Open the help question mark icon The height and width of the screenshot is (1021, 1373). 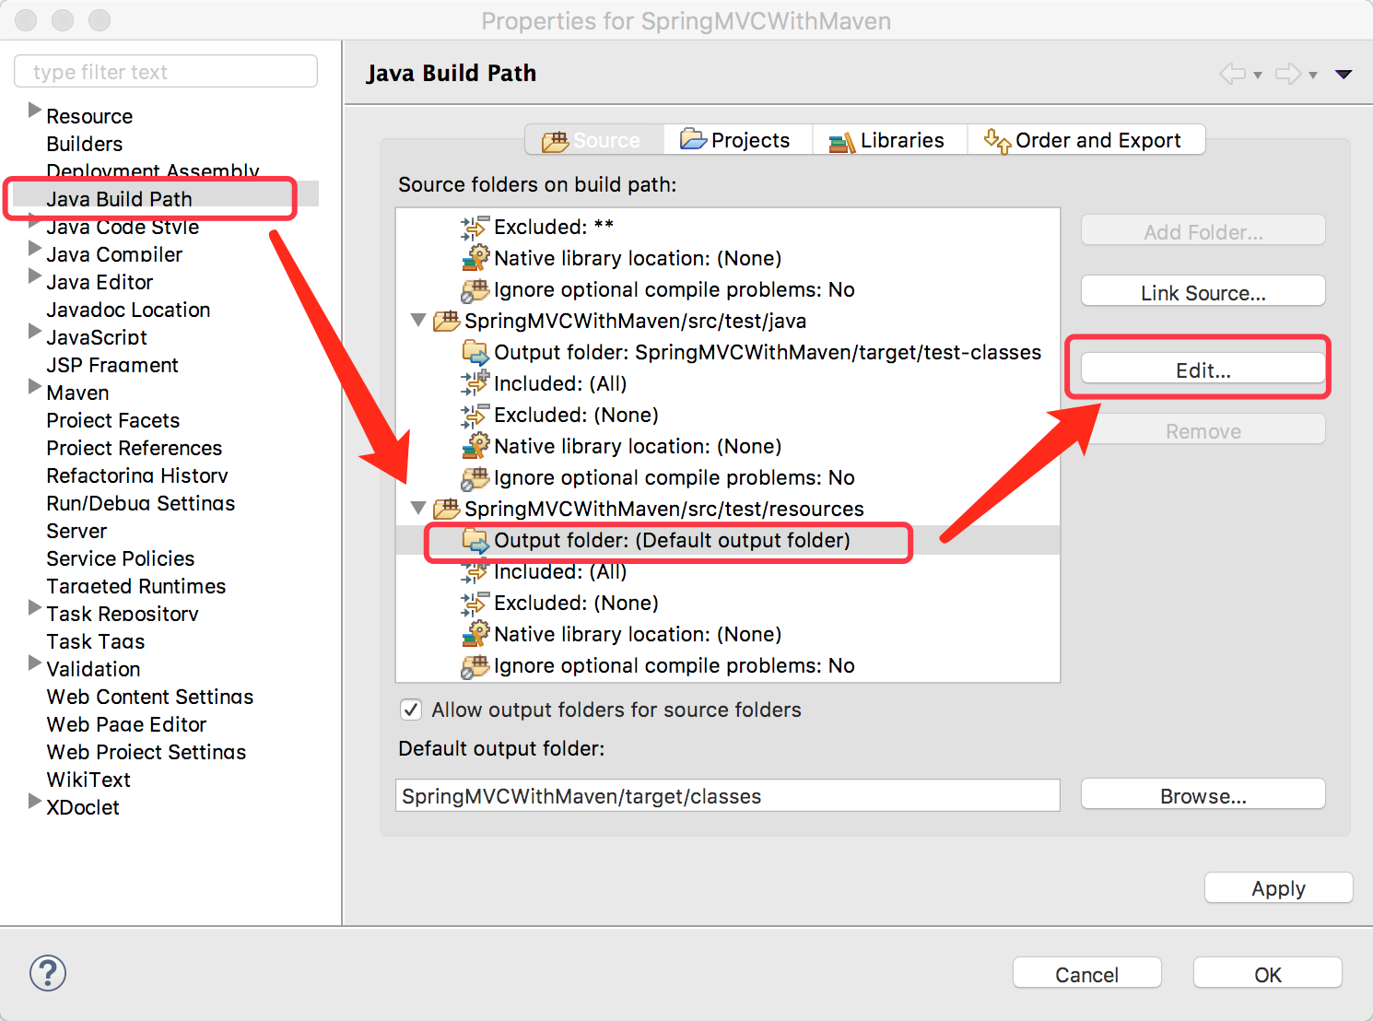point(47,973)
